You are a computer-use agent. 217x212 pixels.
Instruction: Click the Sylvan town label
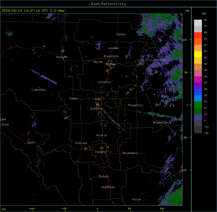click(98, 62)
